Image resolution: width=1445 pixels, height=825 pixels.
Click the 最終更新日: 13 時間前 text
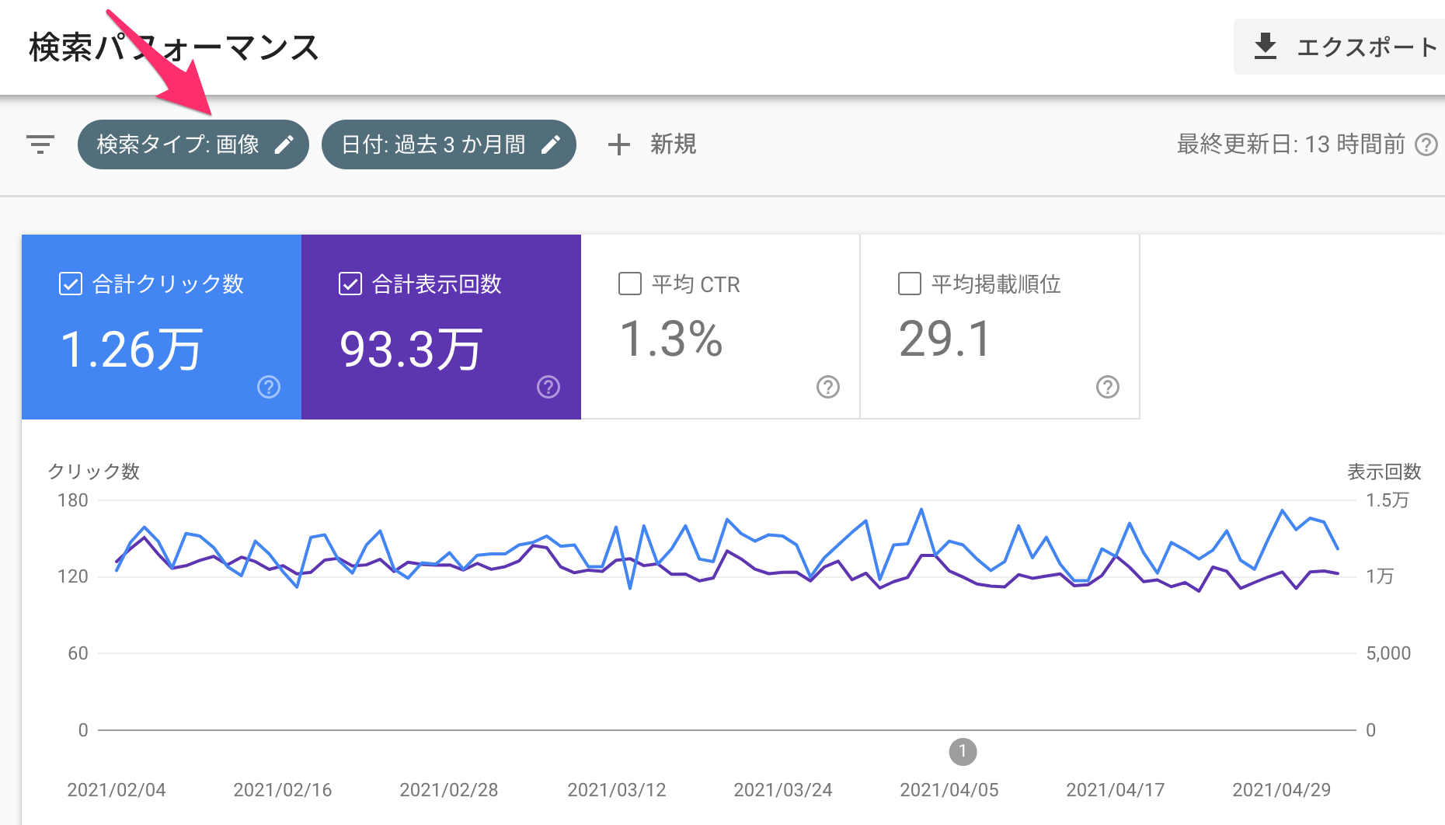(x=1291, y=144)
